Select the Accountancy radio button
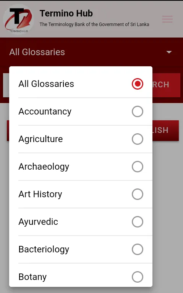Screen dimensions: 183x293 pyautogui.click(x=138, y=111)
